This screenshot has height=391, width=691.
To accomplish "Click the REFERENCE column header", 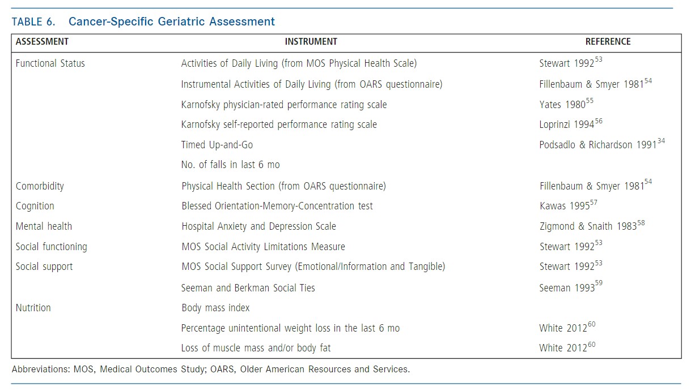I will point(608,41).
